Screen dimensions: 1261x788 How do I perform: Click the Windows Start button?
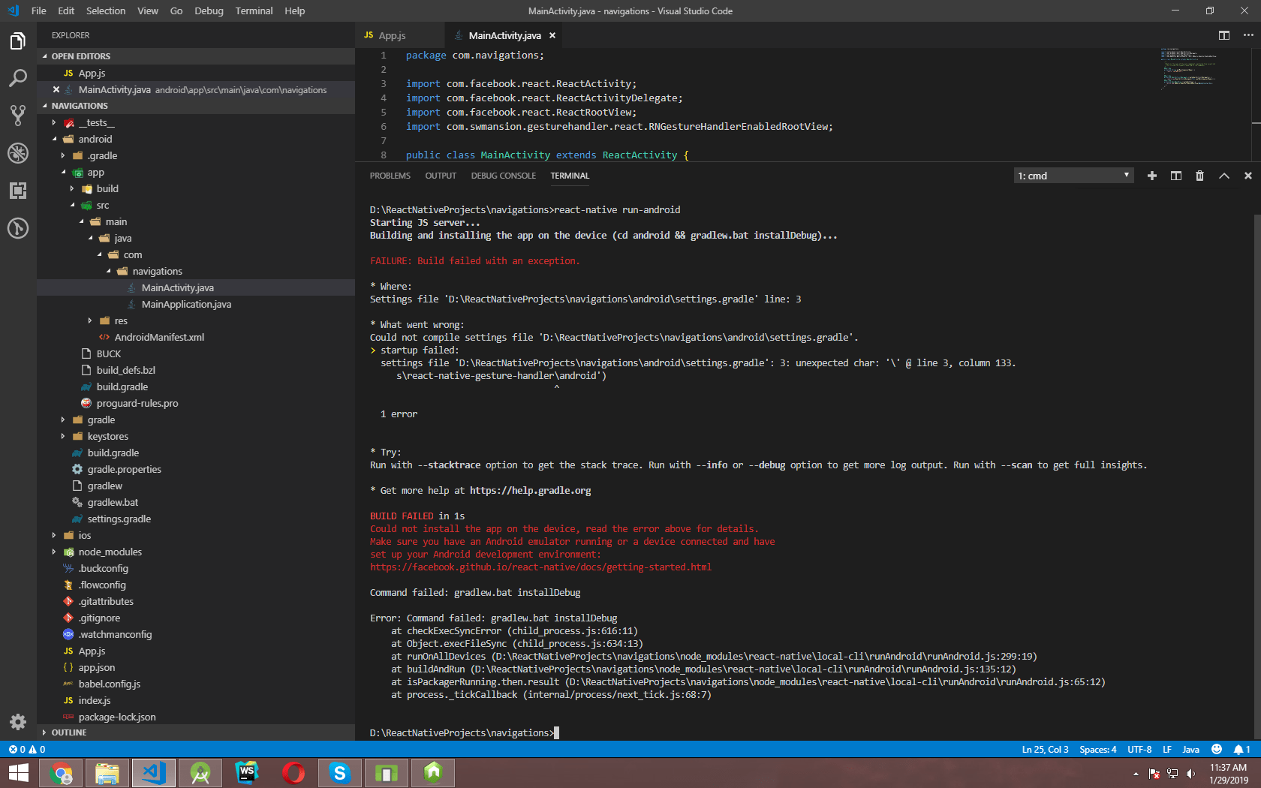pyautogui.click(x=18, y=773)
